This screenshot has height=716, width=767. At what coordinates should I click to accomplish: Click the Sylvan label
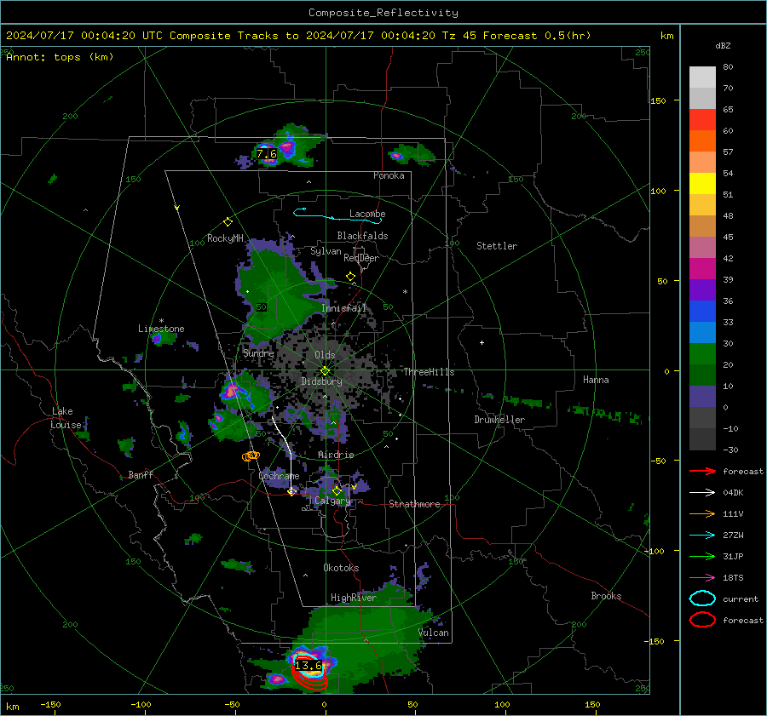pyautogui.click(x=326, y=251)
